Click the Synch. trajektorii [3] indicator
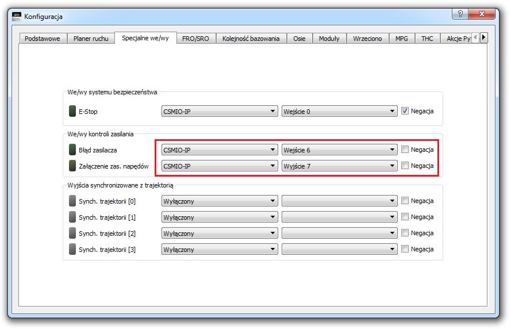This screenshot has height=329, width=511. click(x=72, y=249)
